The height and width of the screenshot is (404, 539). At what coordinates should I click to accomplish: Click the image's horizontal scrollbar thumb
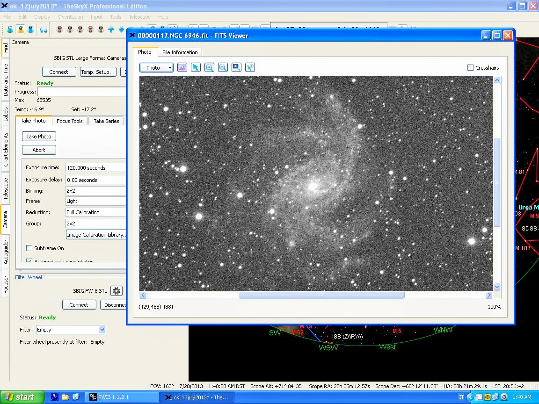click(321, 295)
